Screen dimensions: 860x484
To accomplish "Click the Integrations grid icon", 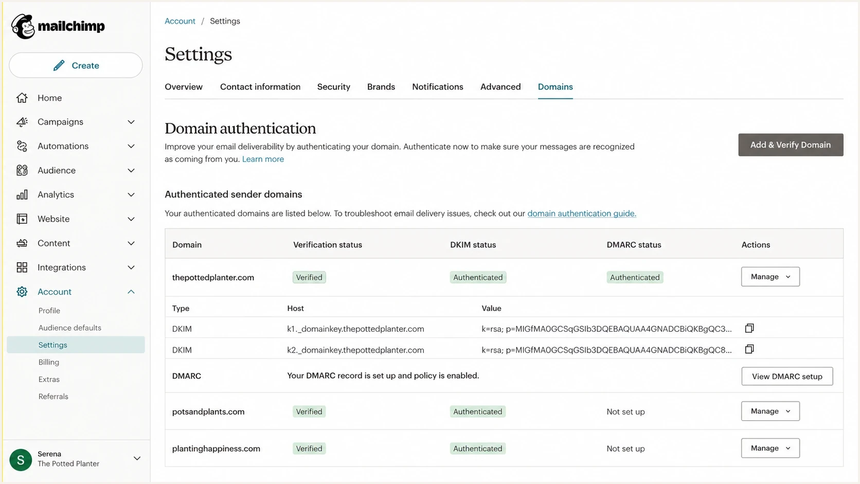I will pos(22,267).
